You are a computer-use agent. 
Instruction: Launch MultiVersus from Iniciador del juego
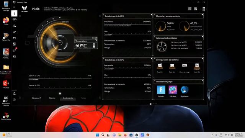tap(185, 90)
